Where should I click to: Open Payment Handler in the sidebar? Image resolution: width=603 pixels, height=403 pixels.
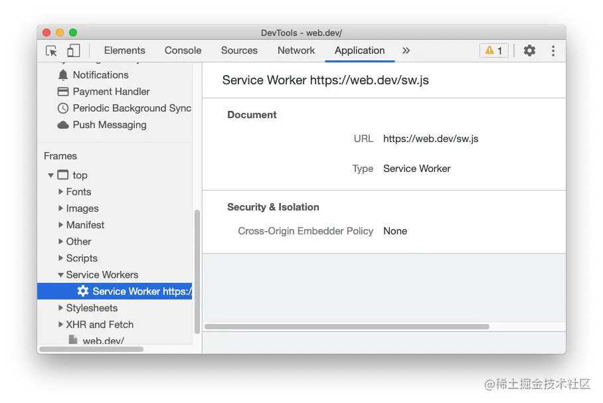(x=111, y=92)
